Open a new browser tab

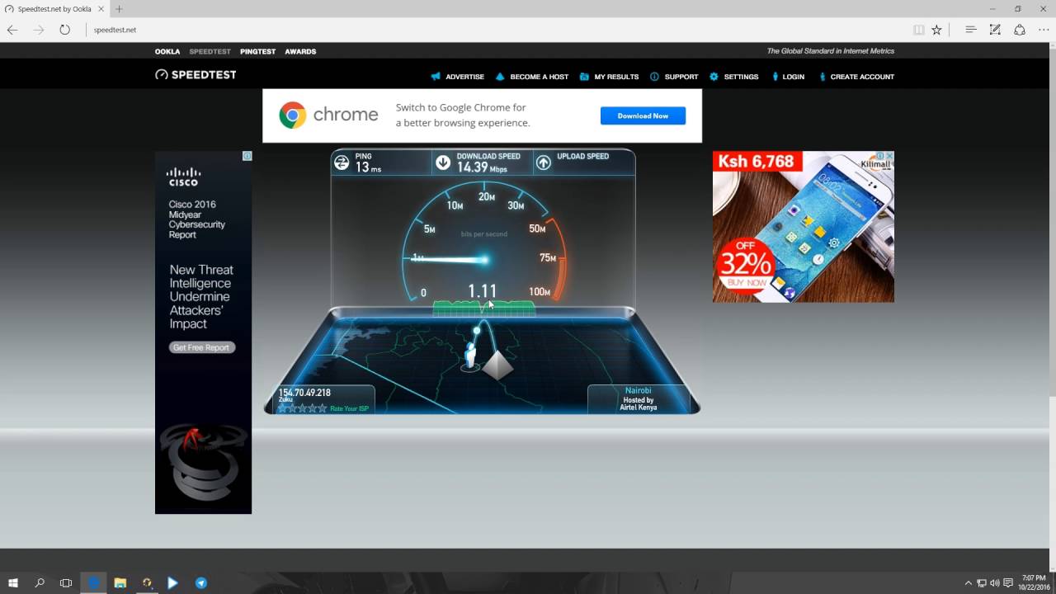click(119, 9)
